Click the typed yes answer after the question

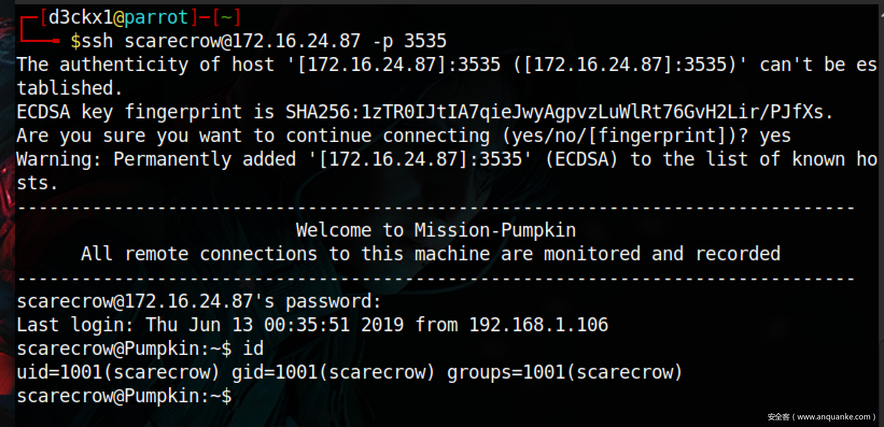pyautogui.click(x=775, y=136)
